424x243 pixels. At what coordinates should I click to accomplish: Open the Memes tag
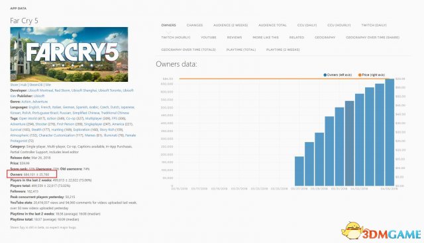(x=90, y=135)
